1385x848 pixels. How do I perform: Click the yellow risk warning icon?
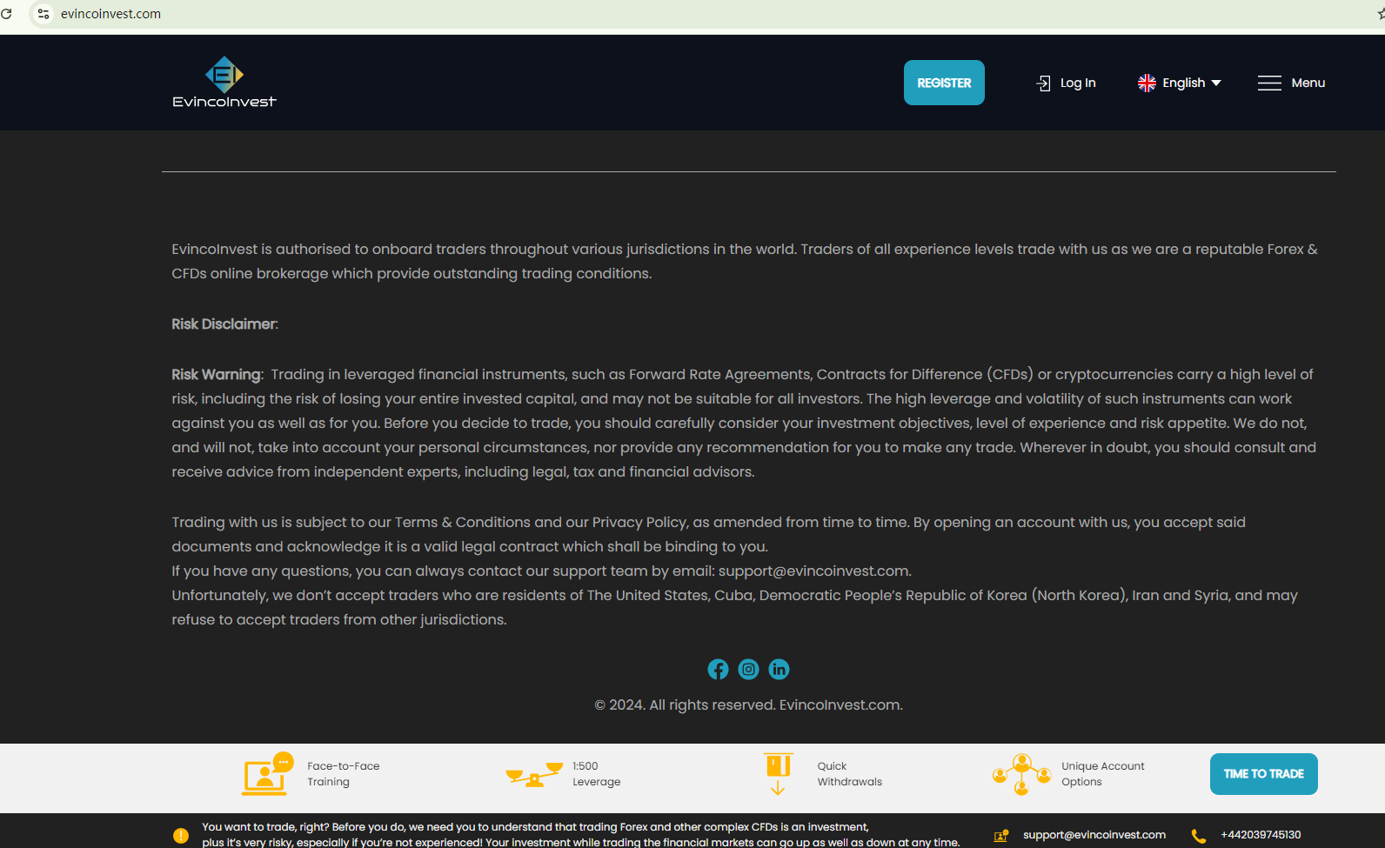point(181,836)
